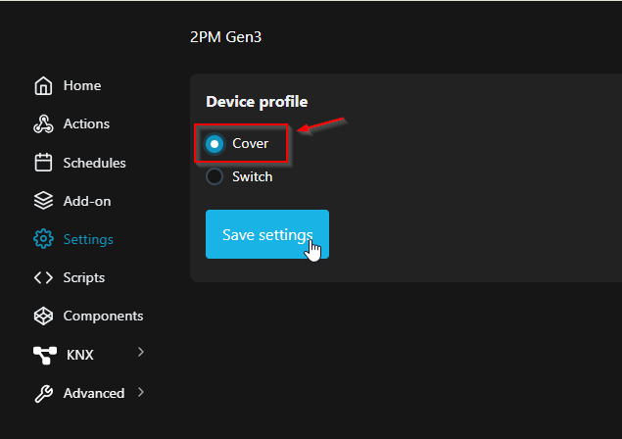622x439 pixels.
Task: Click the 2PM Gen3 device title
Action: click(226, 37)
